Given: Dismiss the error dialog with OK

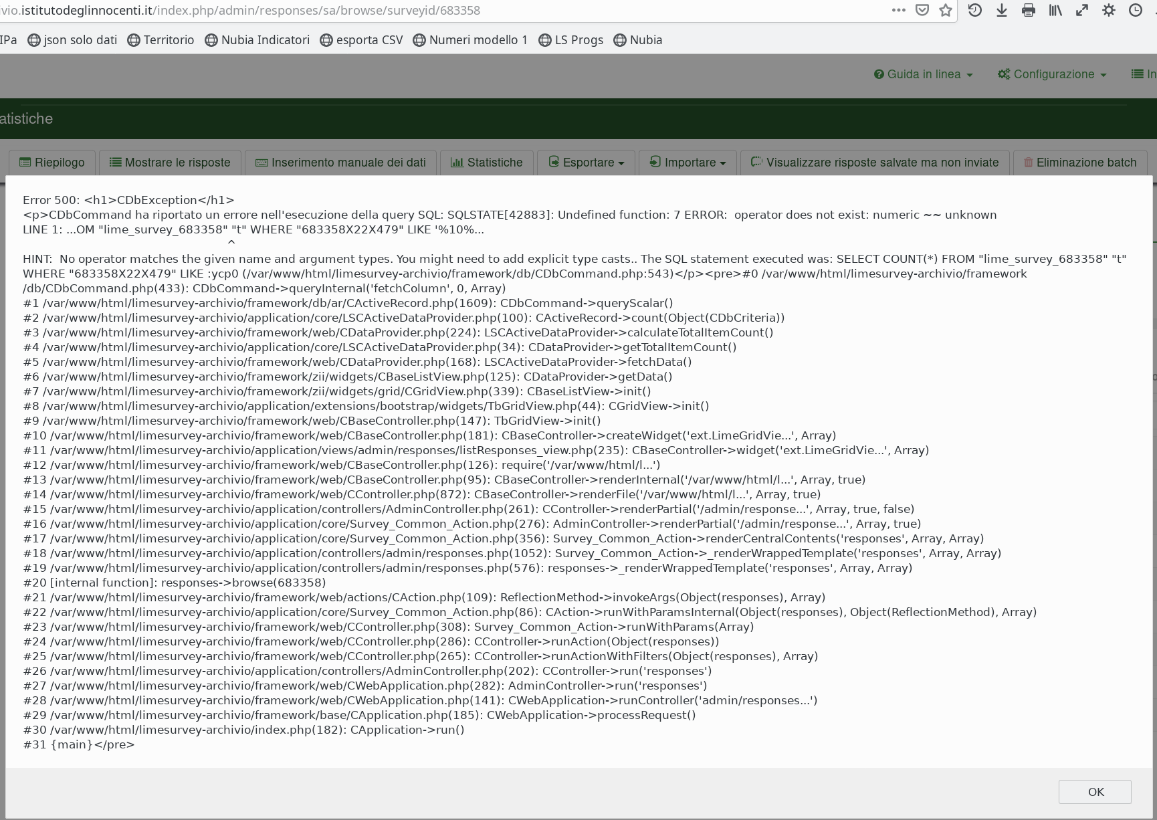Looking at the screenshot, I should click(1095, 792).
